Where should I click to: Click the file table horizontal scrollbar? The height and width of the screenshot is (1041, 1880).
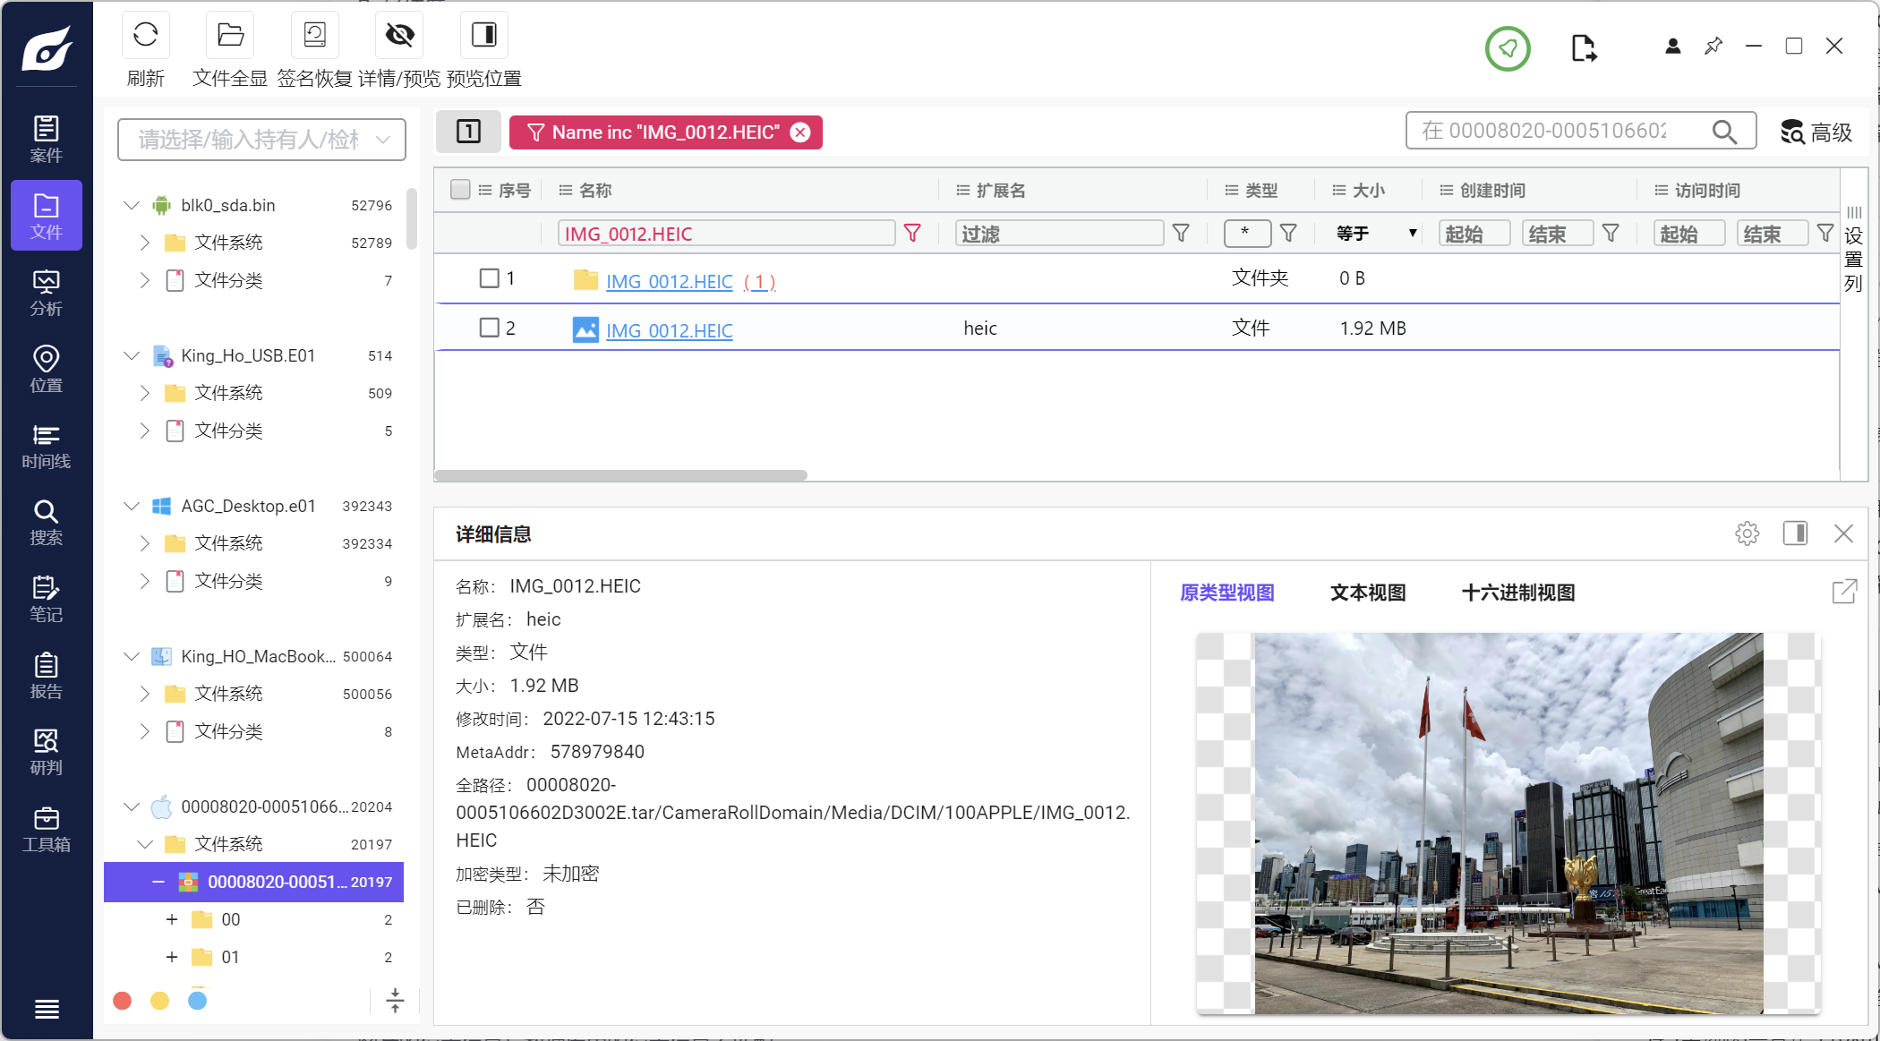point(621,475)
